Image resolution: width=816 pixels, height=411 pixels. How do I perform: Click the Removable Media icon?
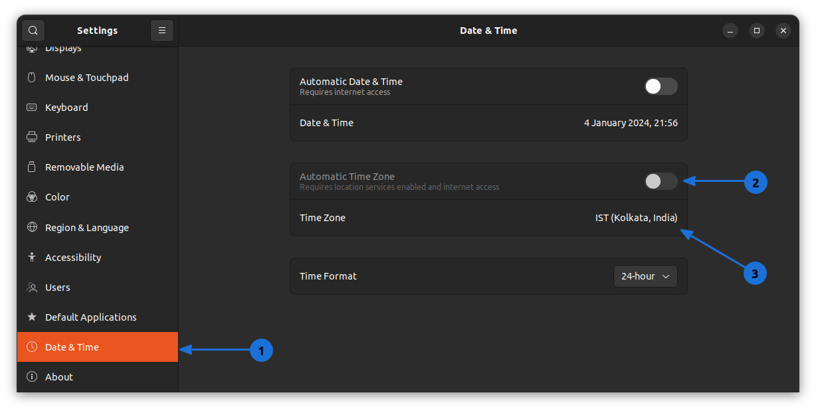pyautogui.click(x=31, y=167)
